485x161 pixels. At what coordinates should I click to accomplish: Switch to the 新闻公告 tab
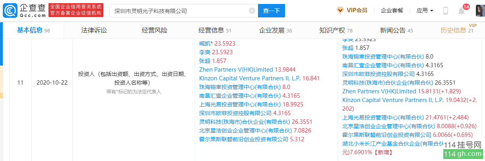tap(396, 30)
